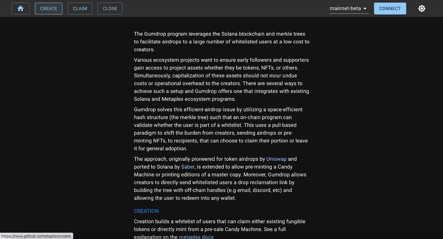This screenshot has width=443, height=239.
Task: Click empty header space left of mainnet-beta
Action: [x=221, y=9]
